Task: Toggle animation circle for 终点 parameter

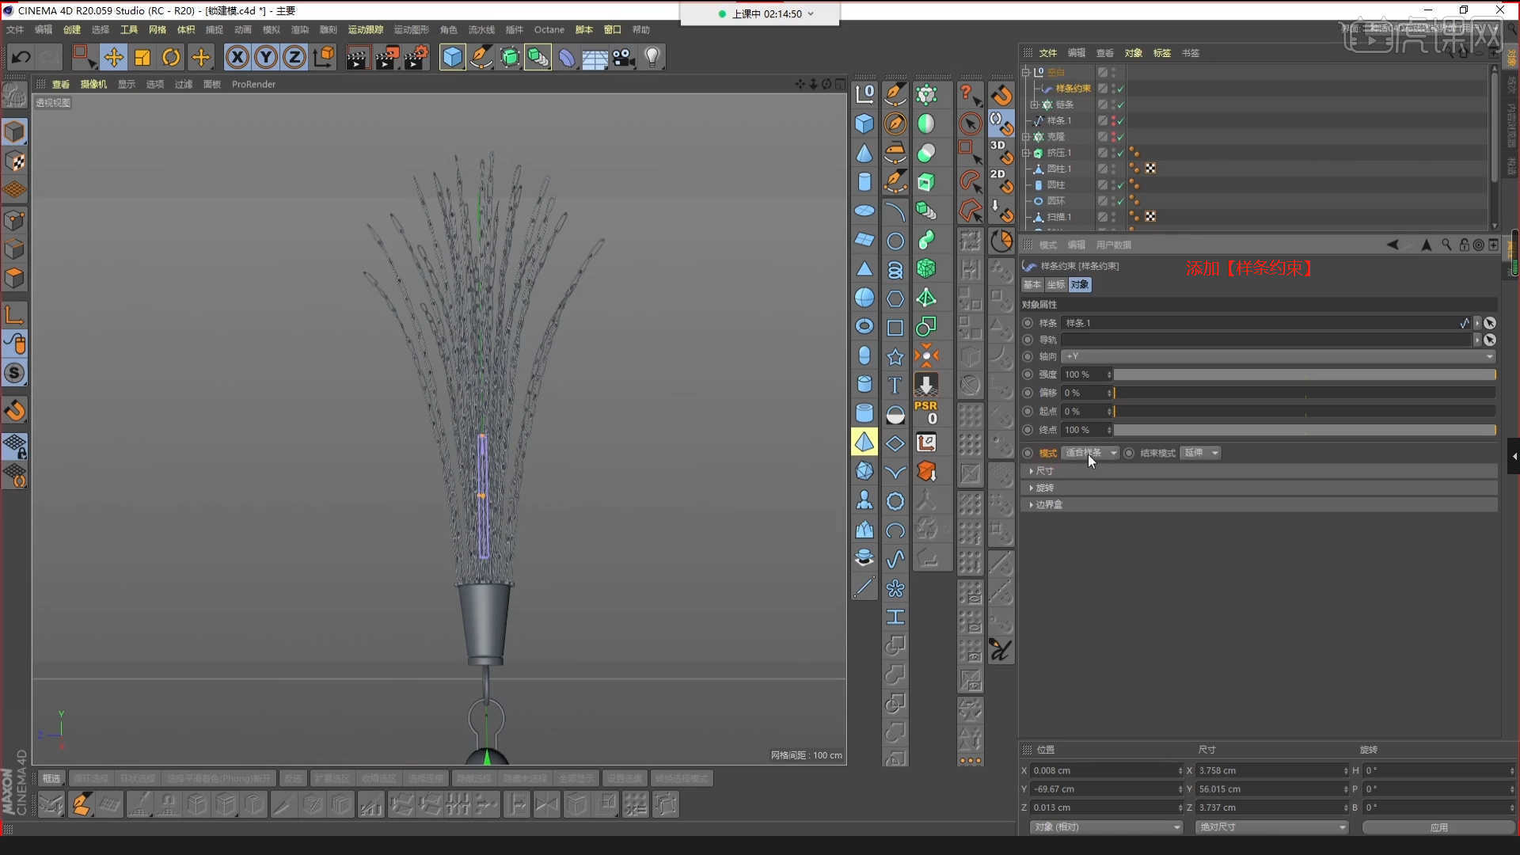Action: (1028, 430)
